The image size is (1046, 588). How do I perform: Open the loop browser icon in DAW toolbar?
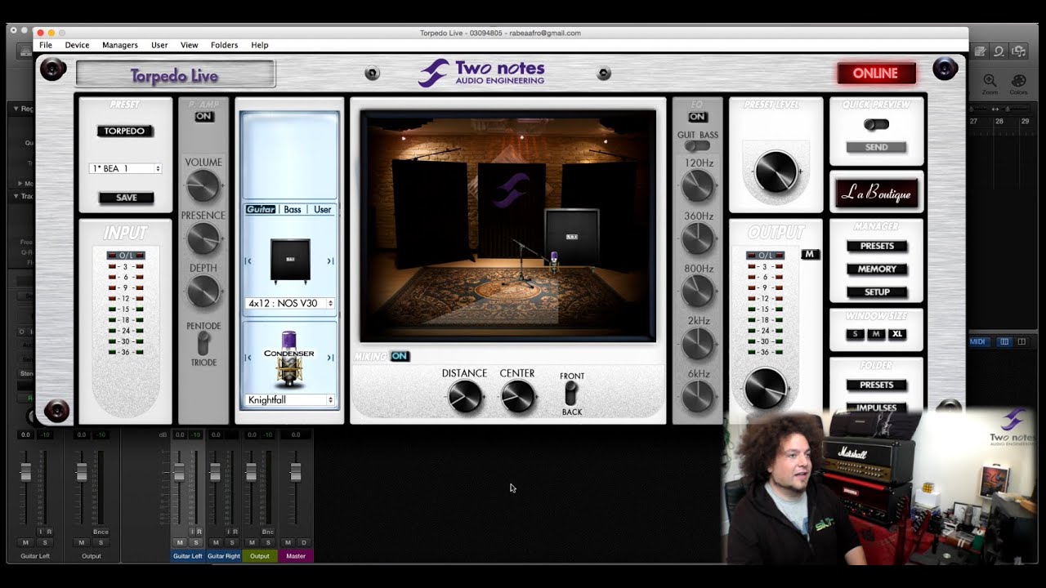[x=999, y=51]
